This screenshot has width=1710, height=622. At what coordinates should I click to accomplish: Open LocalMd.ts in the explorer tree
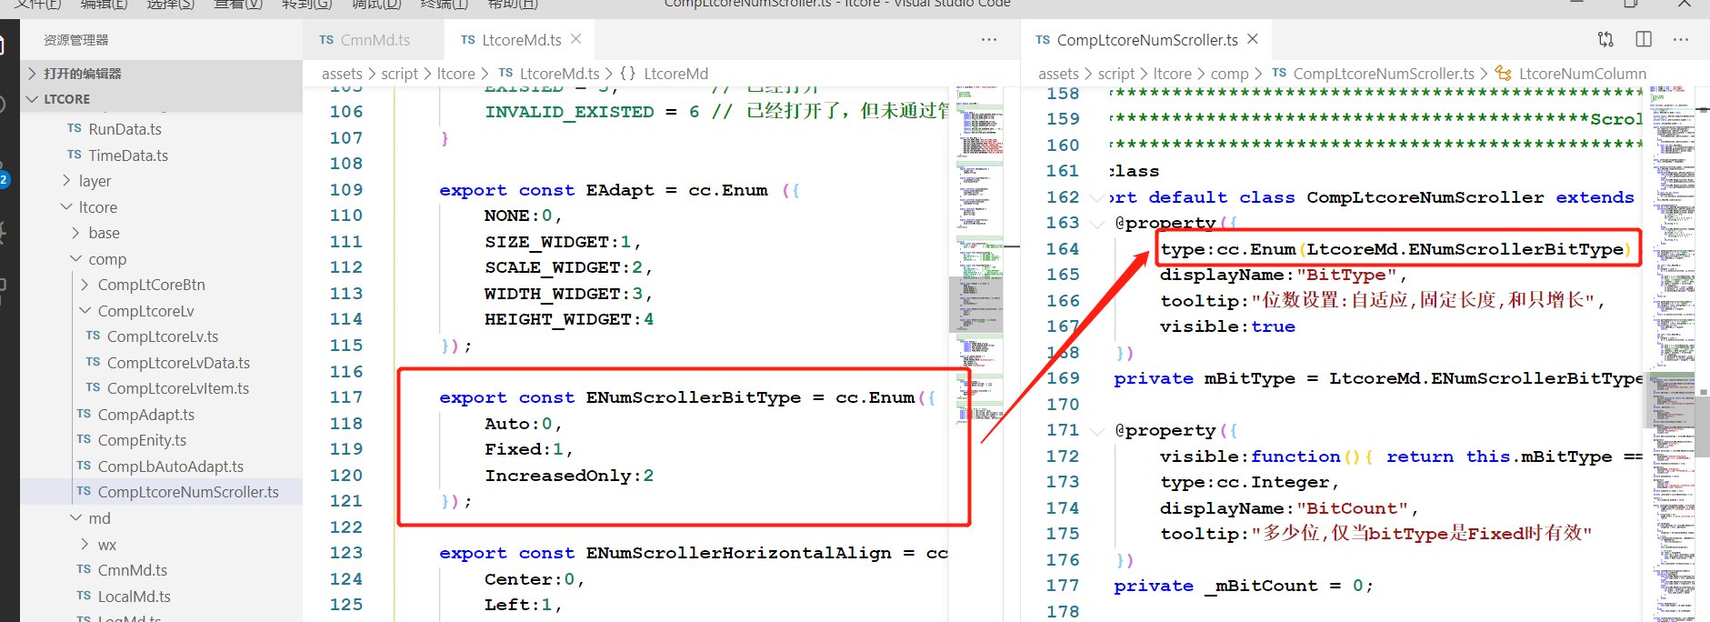(x=135, y=597)
